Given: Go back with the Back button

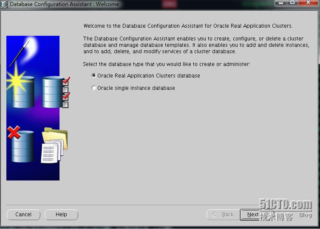Looking at the screenshot, I should (223, 215).
